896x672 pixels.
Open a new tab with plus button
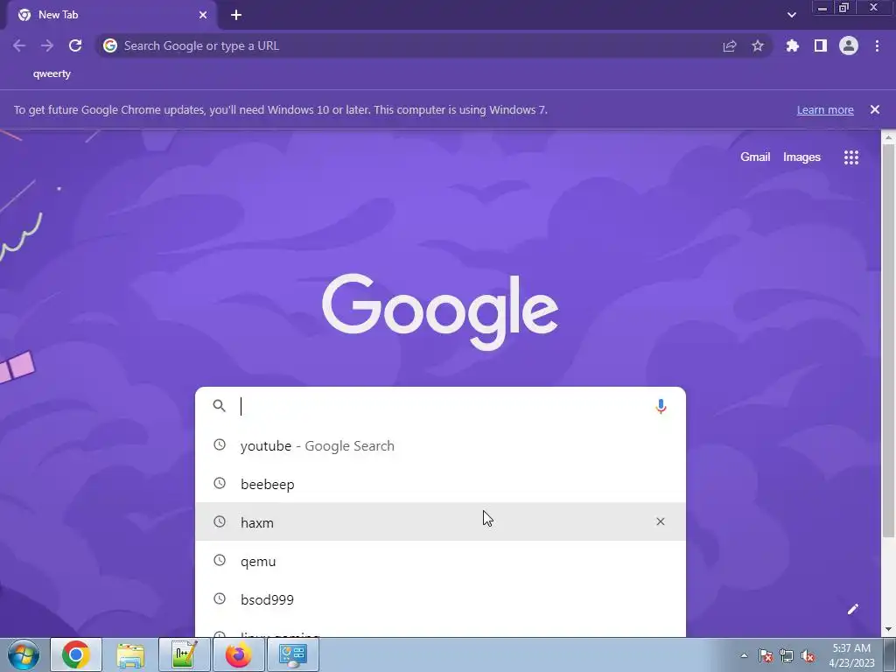[236, 15]
